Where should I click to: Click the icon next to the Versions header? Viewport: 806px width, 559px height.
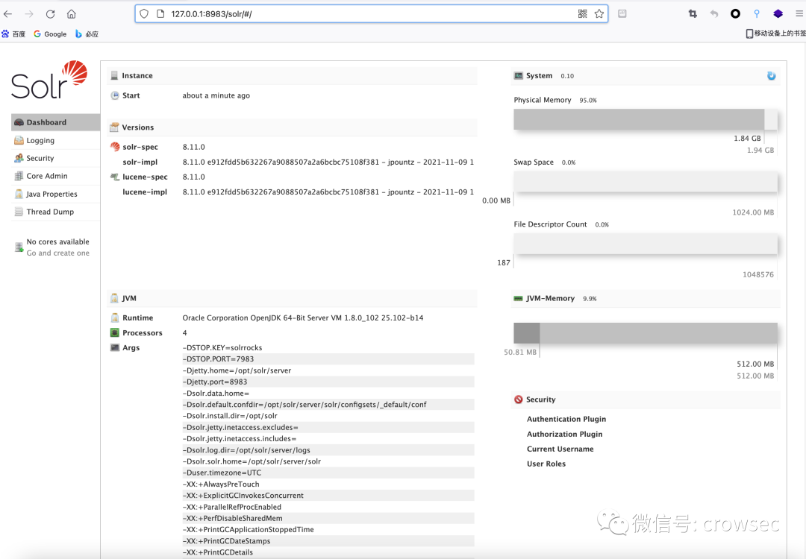click(x=114, y=127)
